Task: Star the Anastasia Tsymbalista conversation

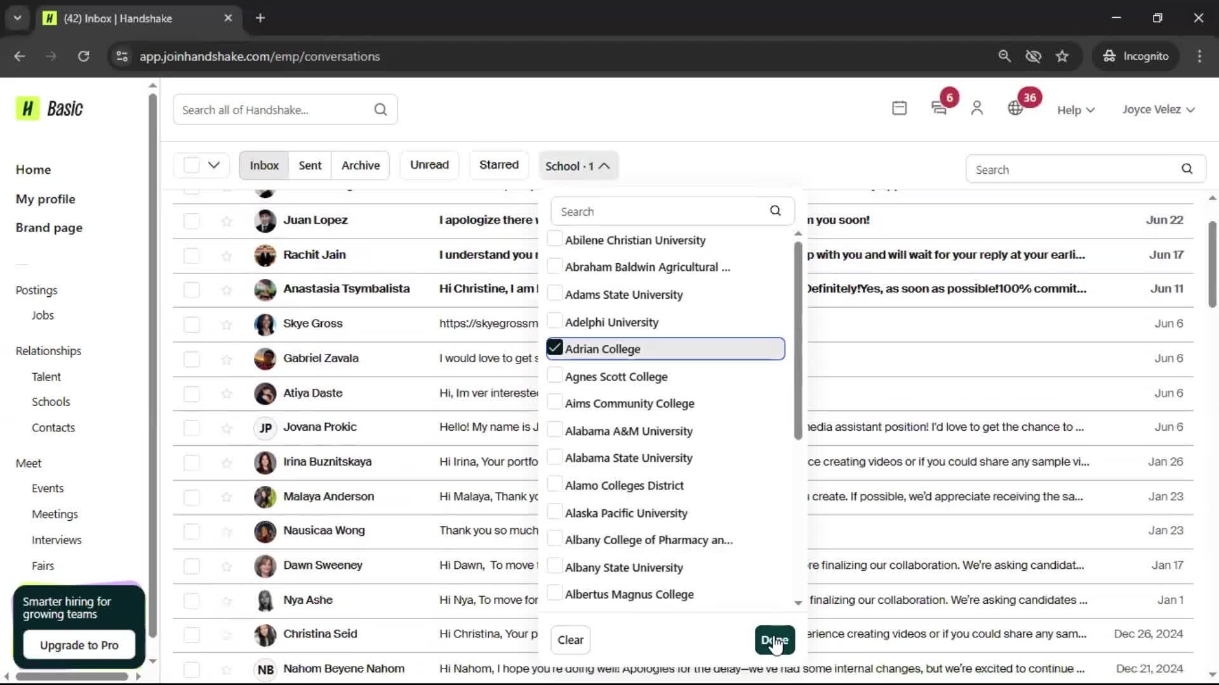Action: [x=227, y=290]
